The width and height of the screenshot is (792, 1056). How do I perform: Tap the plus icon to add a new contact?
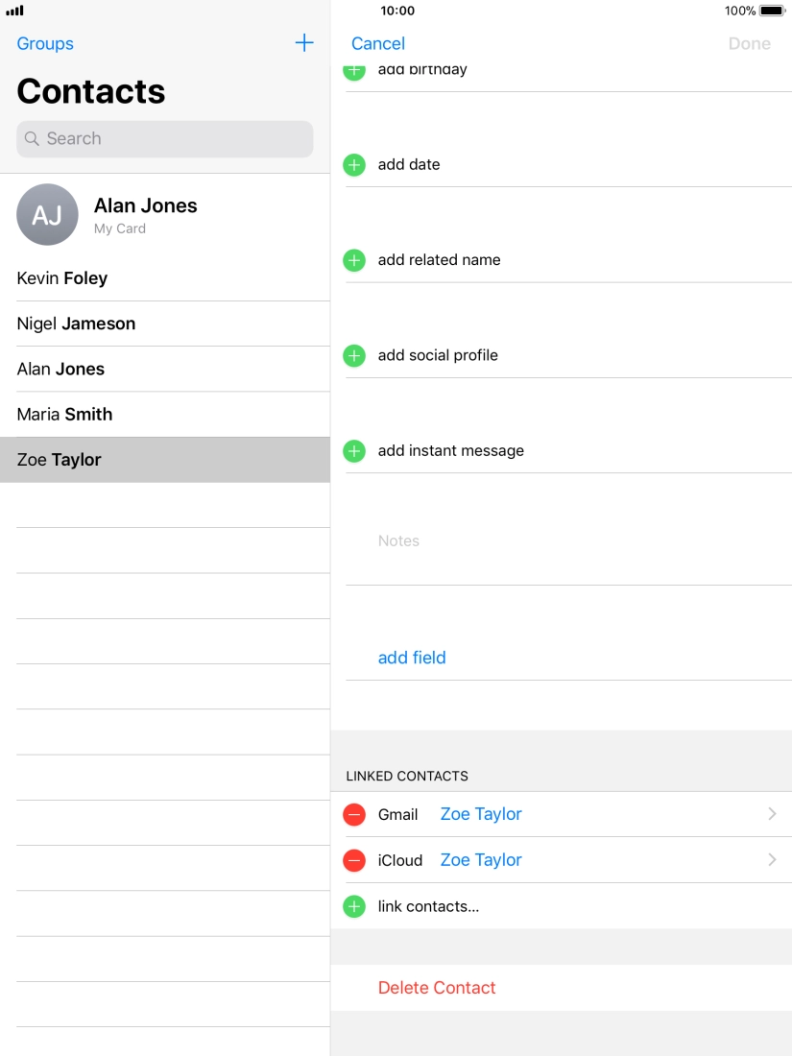pyautogui.click(x=304, y=42)
